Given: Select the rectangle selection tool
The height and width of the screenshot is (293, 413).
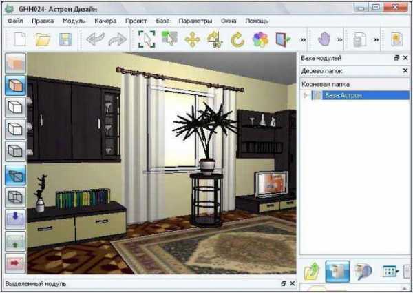Looking at the screenshot, I should [x=147, y=39].
